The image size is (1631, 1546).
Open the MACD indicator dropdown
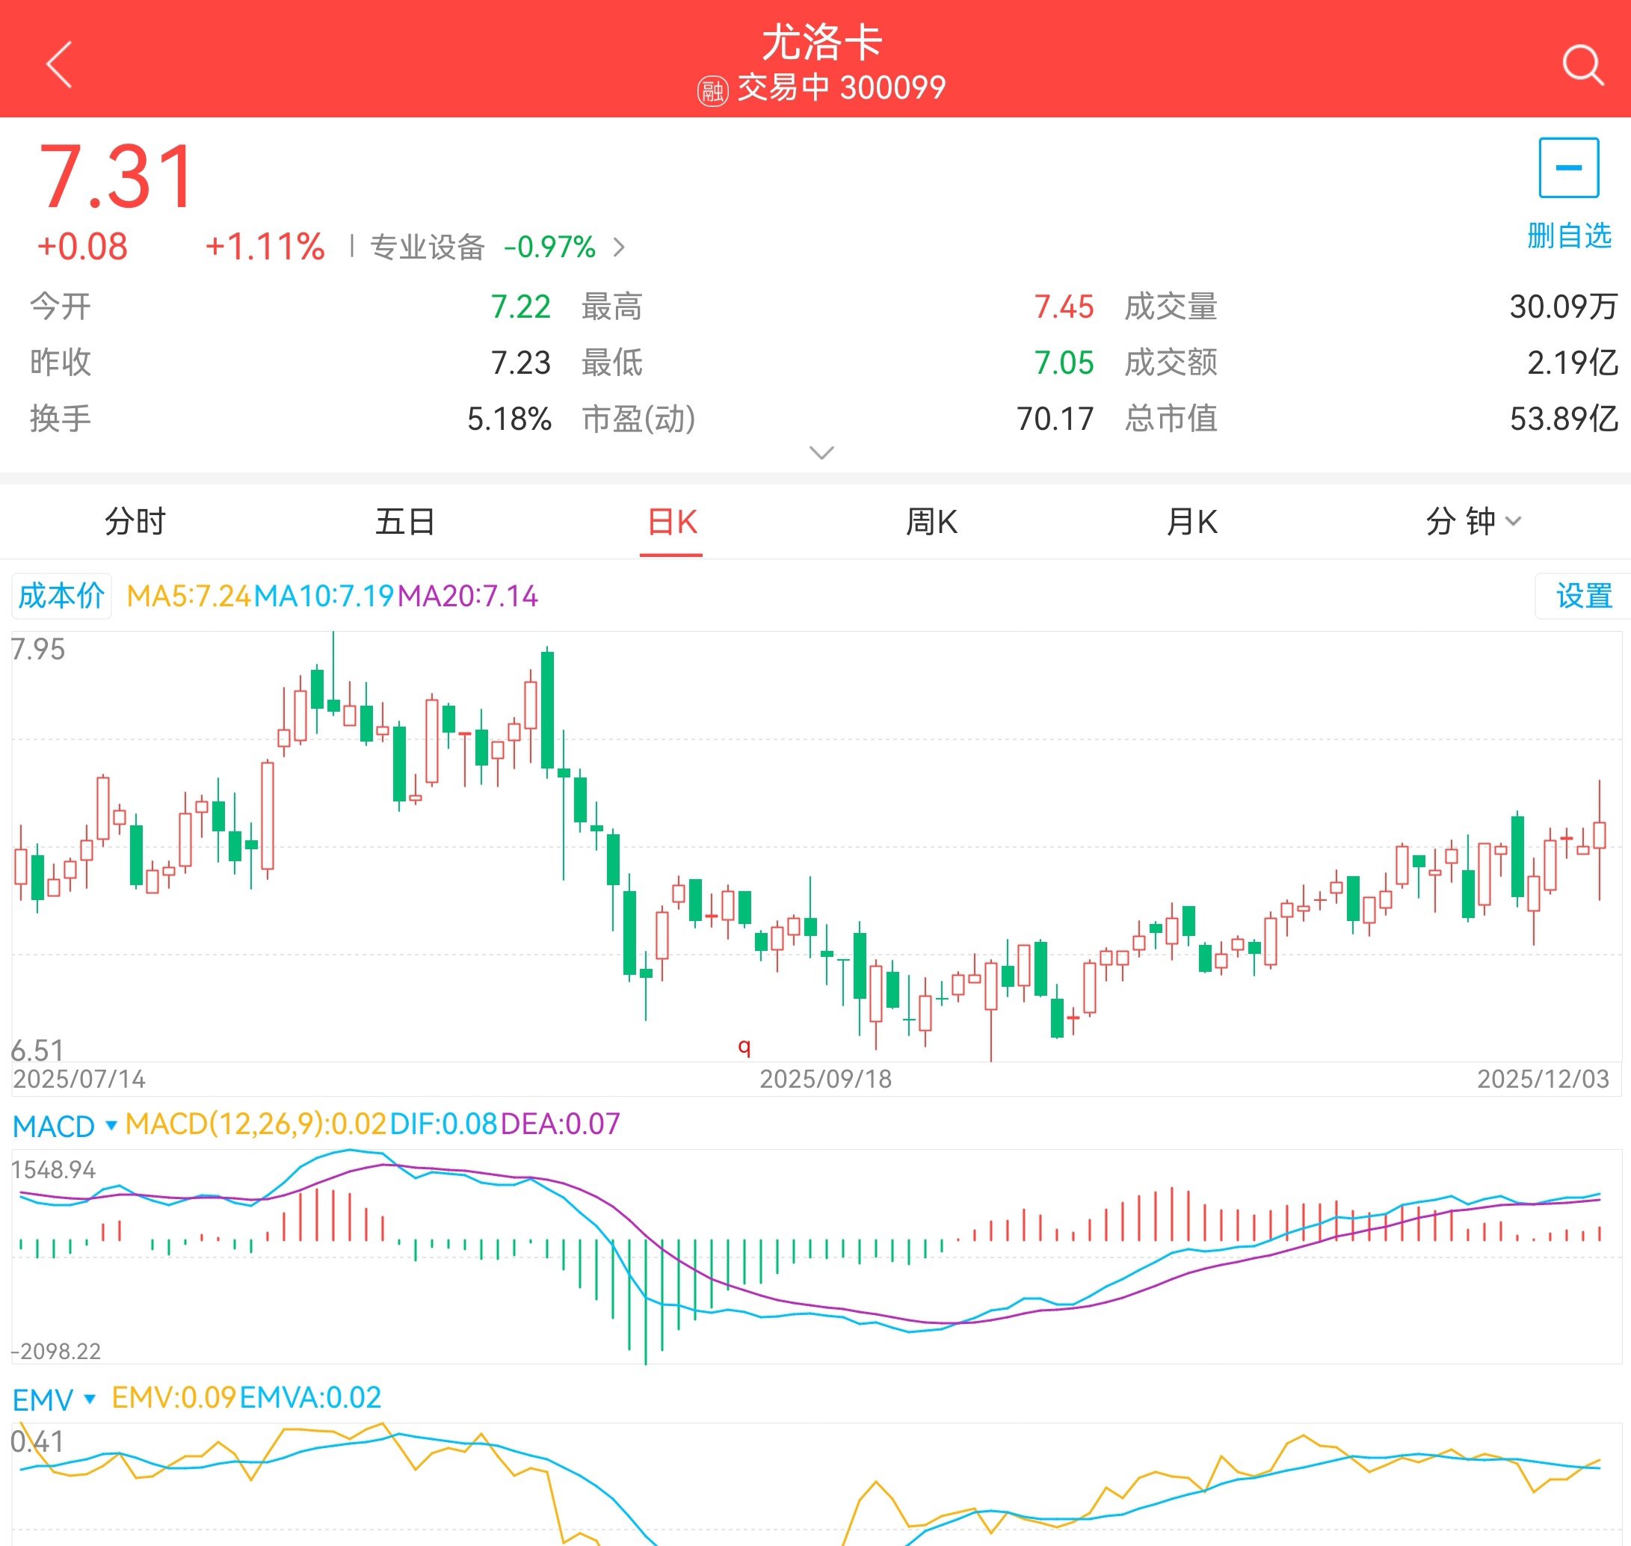click(x=64, y=1126)
